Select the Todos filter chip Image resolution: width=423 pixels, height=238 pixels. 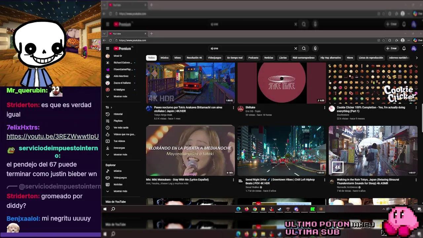tap(151, 58)
